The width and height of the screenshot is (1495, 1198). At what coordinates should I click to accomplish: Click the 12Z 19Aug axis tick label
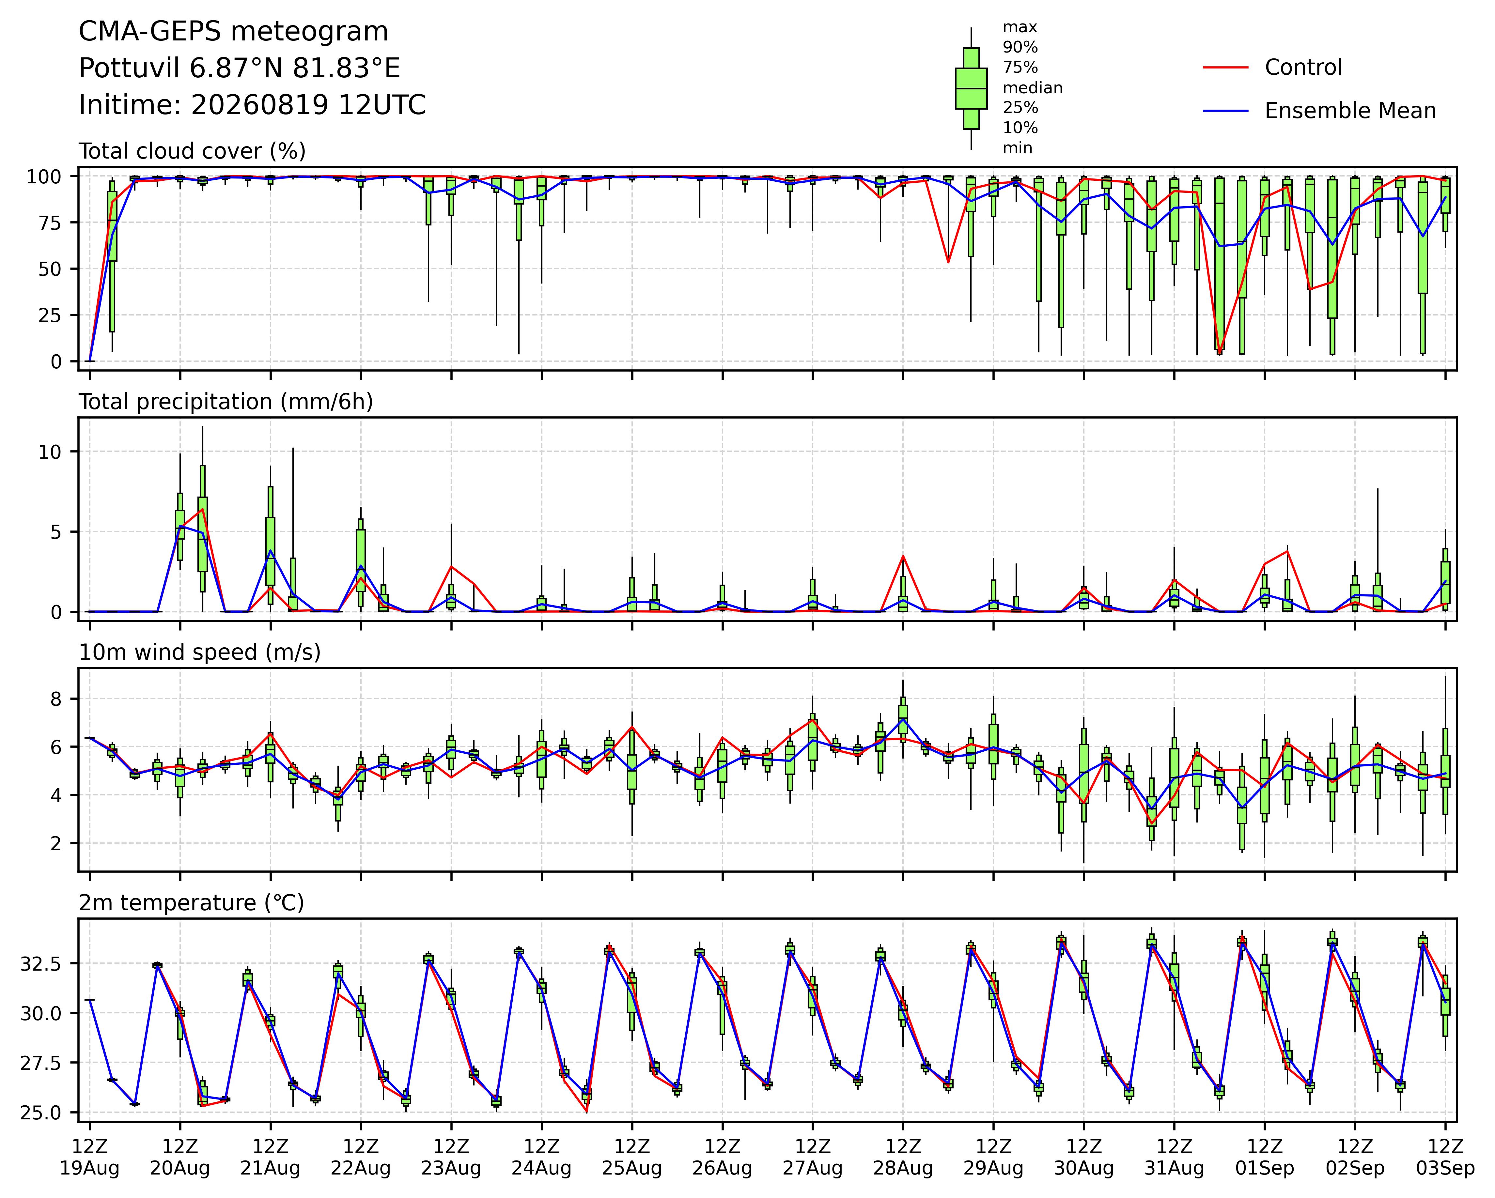[x=89, y=1157]
